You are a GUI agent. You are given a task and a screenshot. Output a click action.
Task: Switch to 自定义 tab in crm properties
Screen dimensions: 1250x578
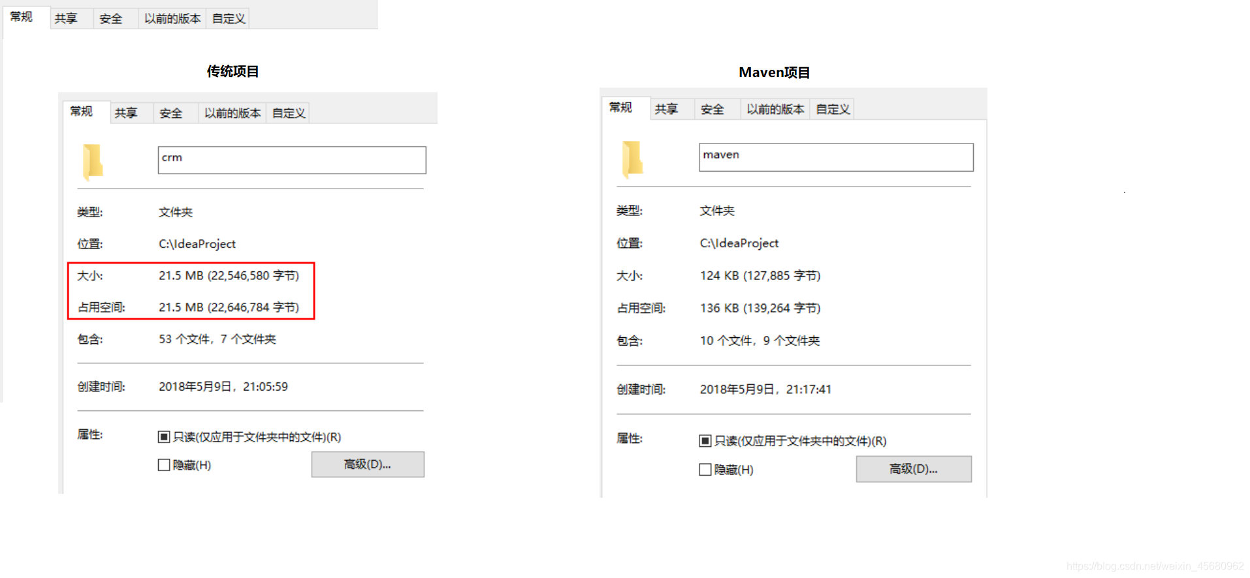point(289,113)
